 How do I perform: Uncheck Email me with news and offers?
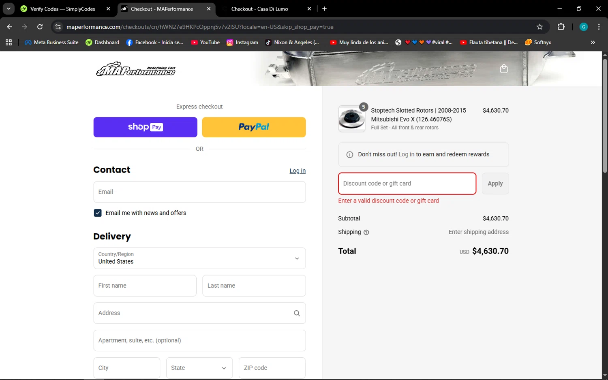tap(98, 213)
